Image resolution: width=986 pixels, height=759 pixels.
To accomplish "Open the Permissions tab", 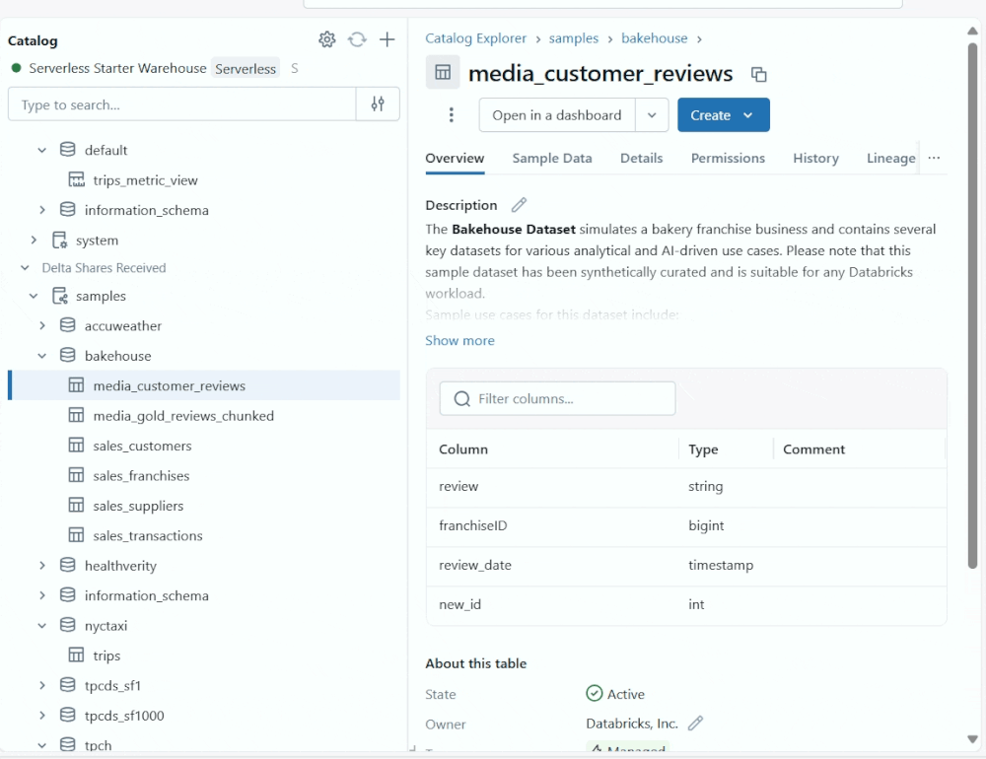I will 728,158.
